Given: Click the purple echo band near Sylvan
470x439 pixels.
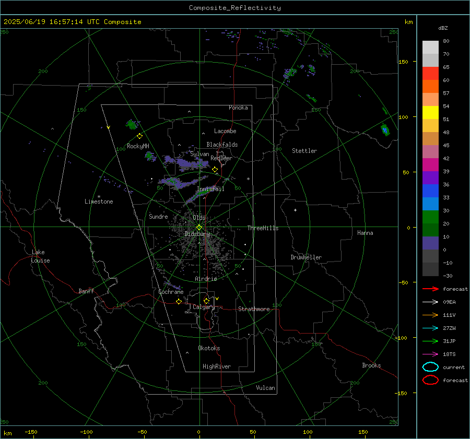Looking at the screenshot, I should click(192, 163).
